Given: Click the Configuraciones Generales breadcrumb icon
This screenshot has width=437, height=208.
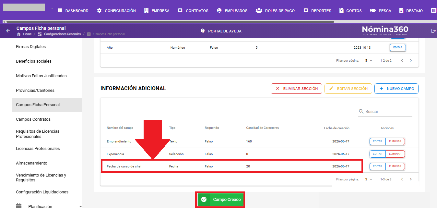Looking at the screenshot, I should 40,34.
